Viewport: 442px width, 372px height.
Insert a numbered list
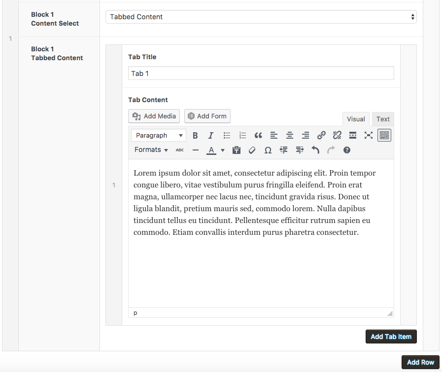click(242, 136)
